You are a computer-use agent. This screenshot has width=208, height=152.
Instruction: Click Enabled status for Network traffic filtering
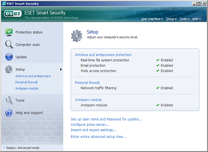pos(167,88)
